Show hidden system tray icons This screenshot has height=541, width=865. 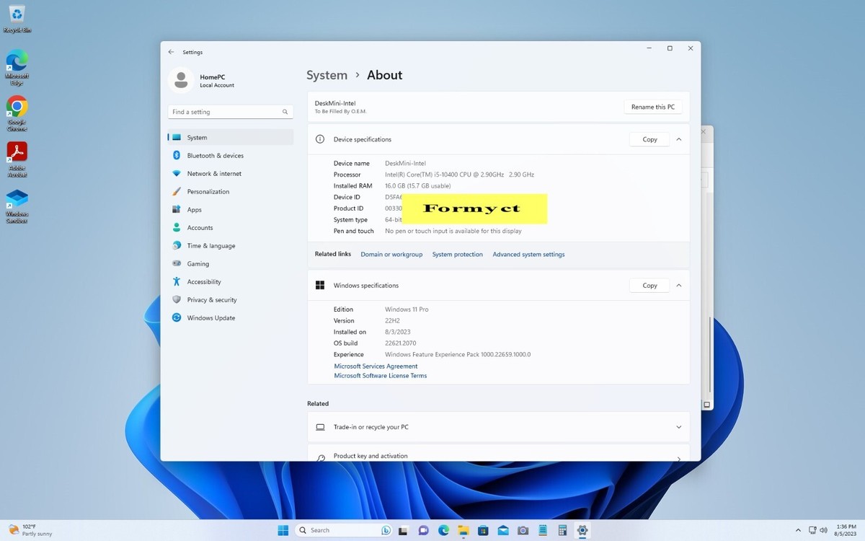tap(798, 530)
